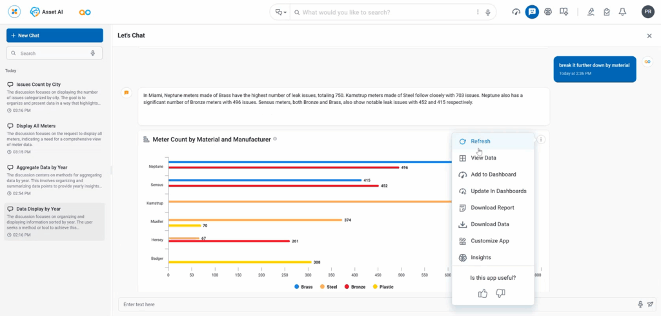Screen dimensions: 661x316
Task: Open the notifications bell icon
Action: click(622, 12)
